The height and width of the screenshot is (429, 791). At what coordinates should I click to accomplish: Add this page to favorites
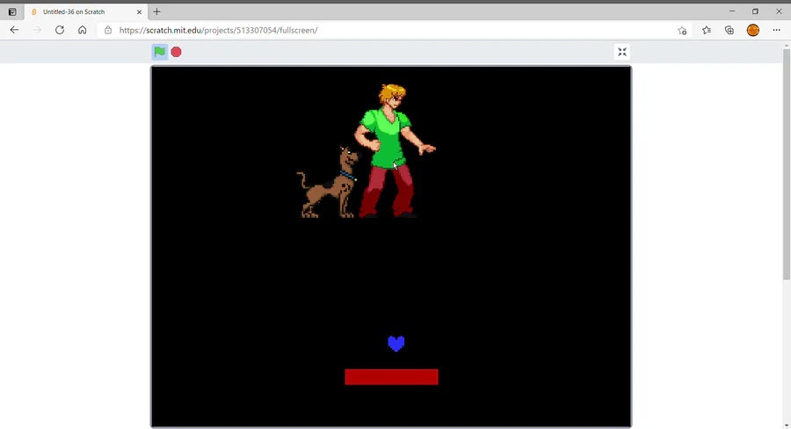682,30
